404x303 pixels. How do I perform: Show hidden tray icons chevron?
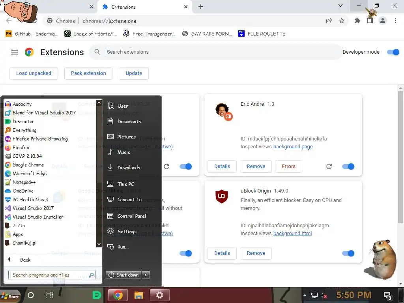pos(305,295)
